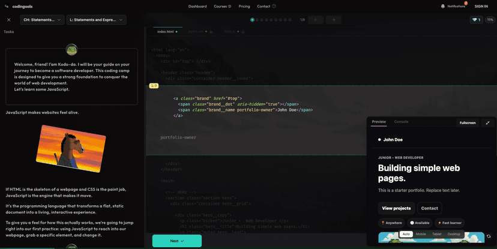Screen dimensions: 497x249
Task: Click the codingoals brand name text
Action: [22, 7]
